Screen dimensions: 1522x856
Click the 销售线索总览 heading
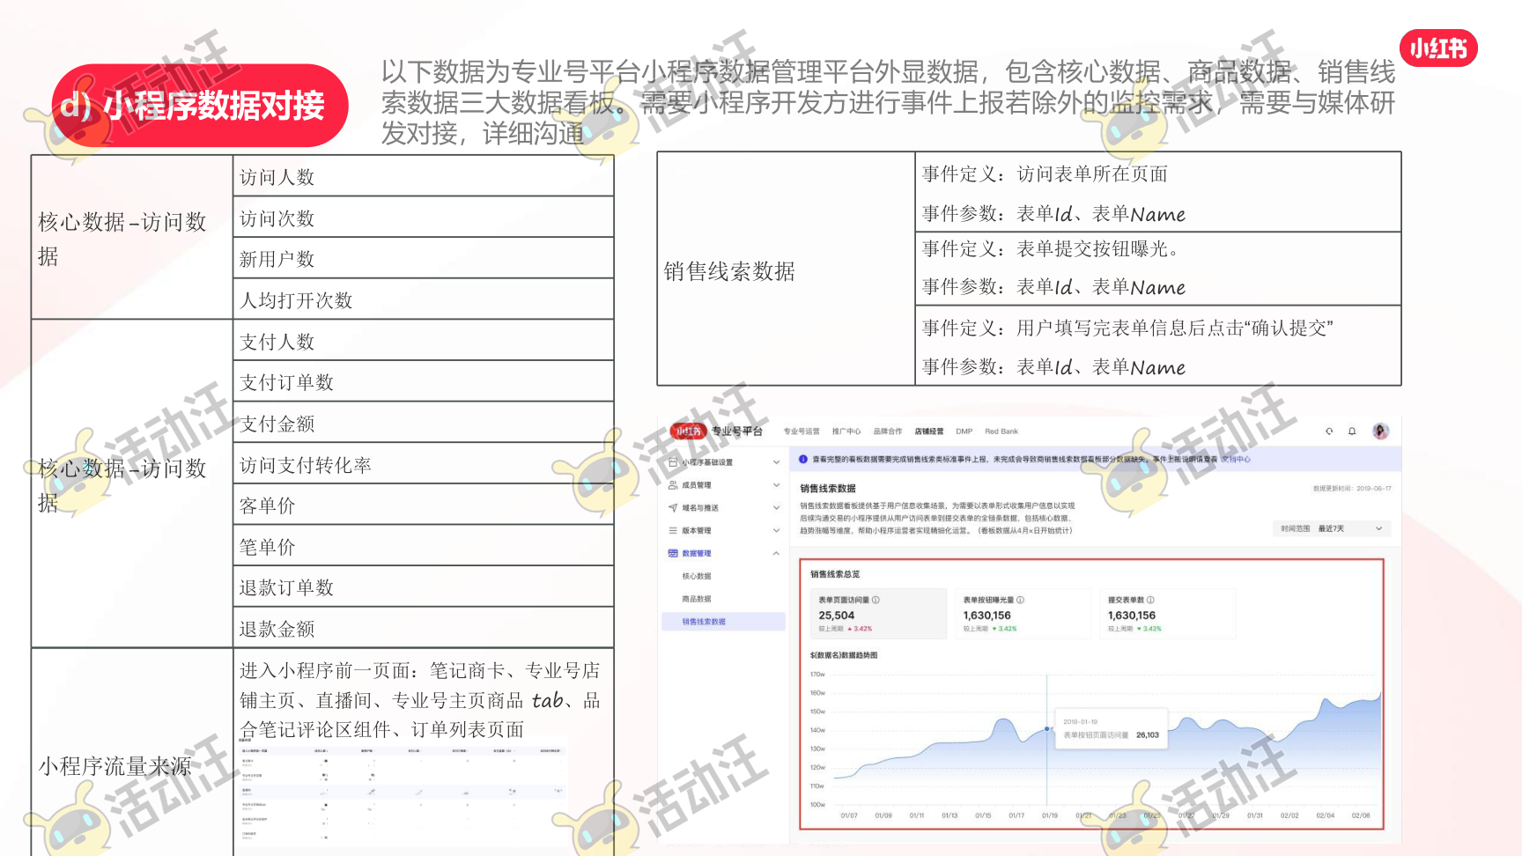(x=835, y=574)
